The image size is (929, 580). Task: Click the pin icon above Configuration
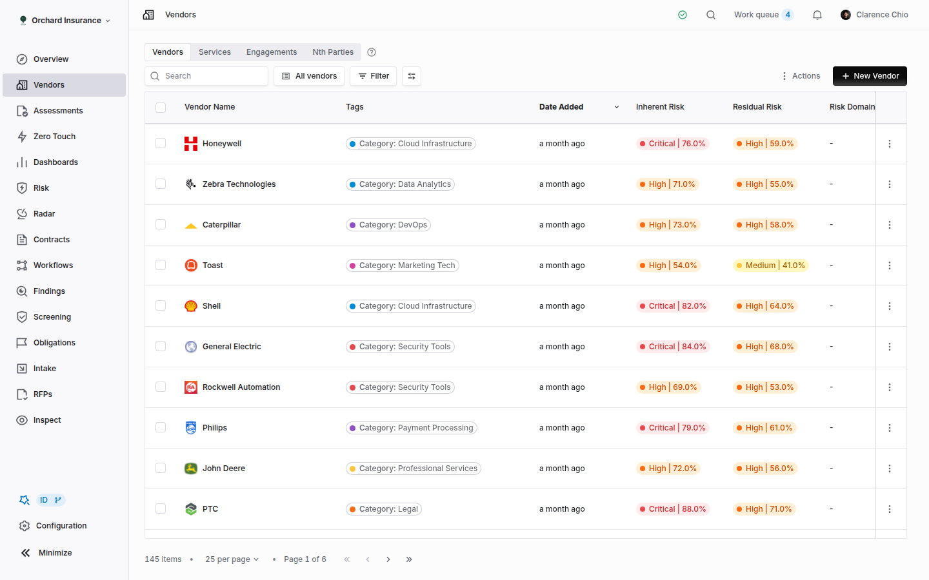(25, 500)
